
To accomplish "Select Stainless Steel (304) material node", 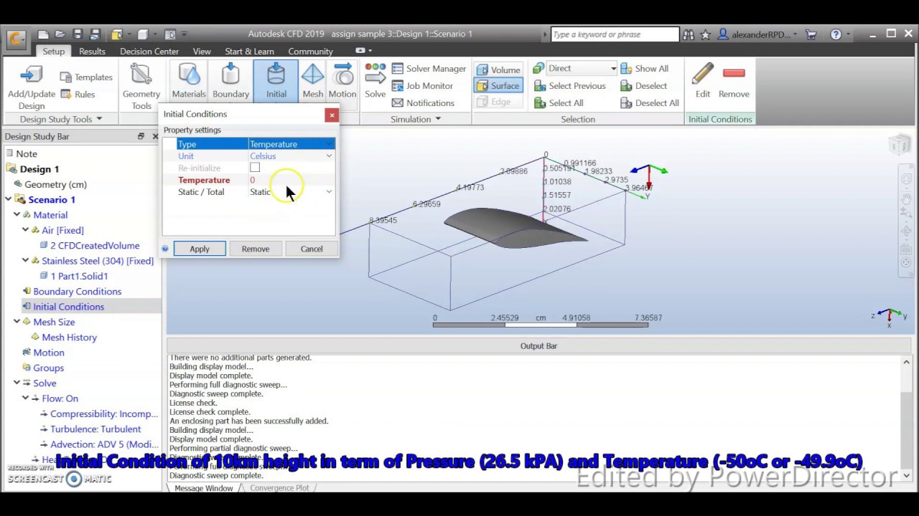I will click(97, 260).
